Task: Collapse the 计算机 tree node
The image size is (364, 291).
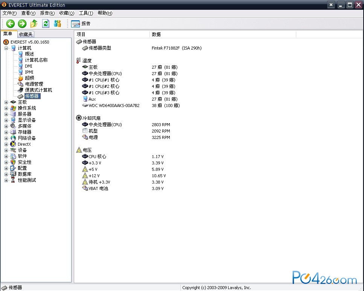Action: point(6,48)
